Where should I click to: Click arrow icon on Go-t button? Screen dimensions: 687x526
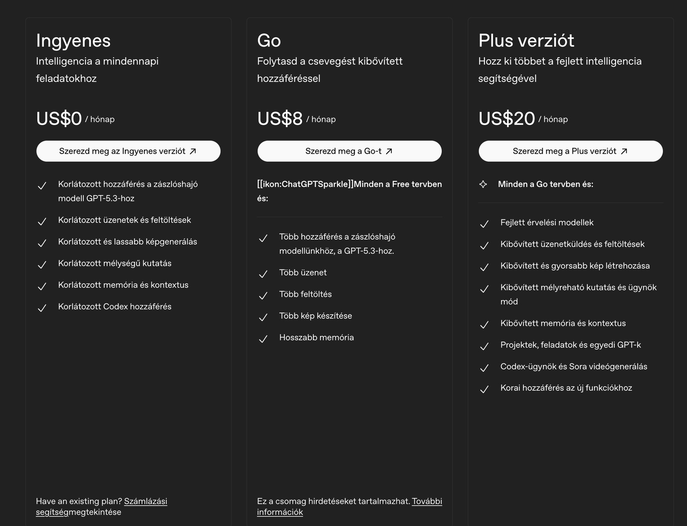pyautogui.click(x=389, y=152)
